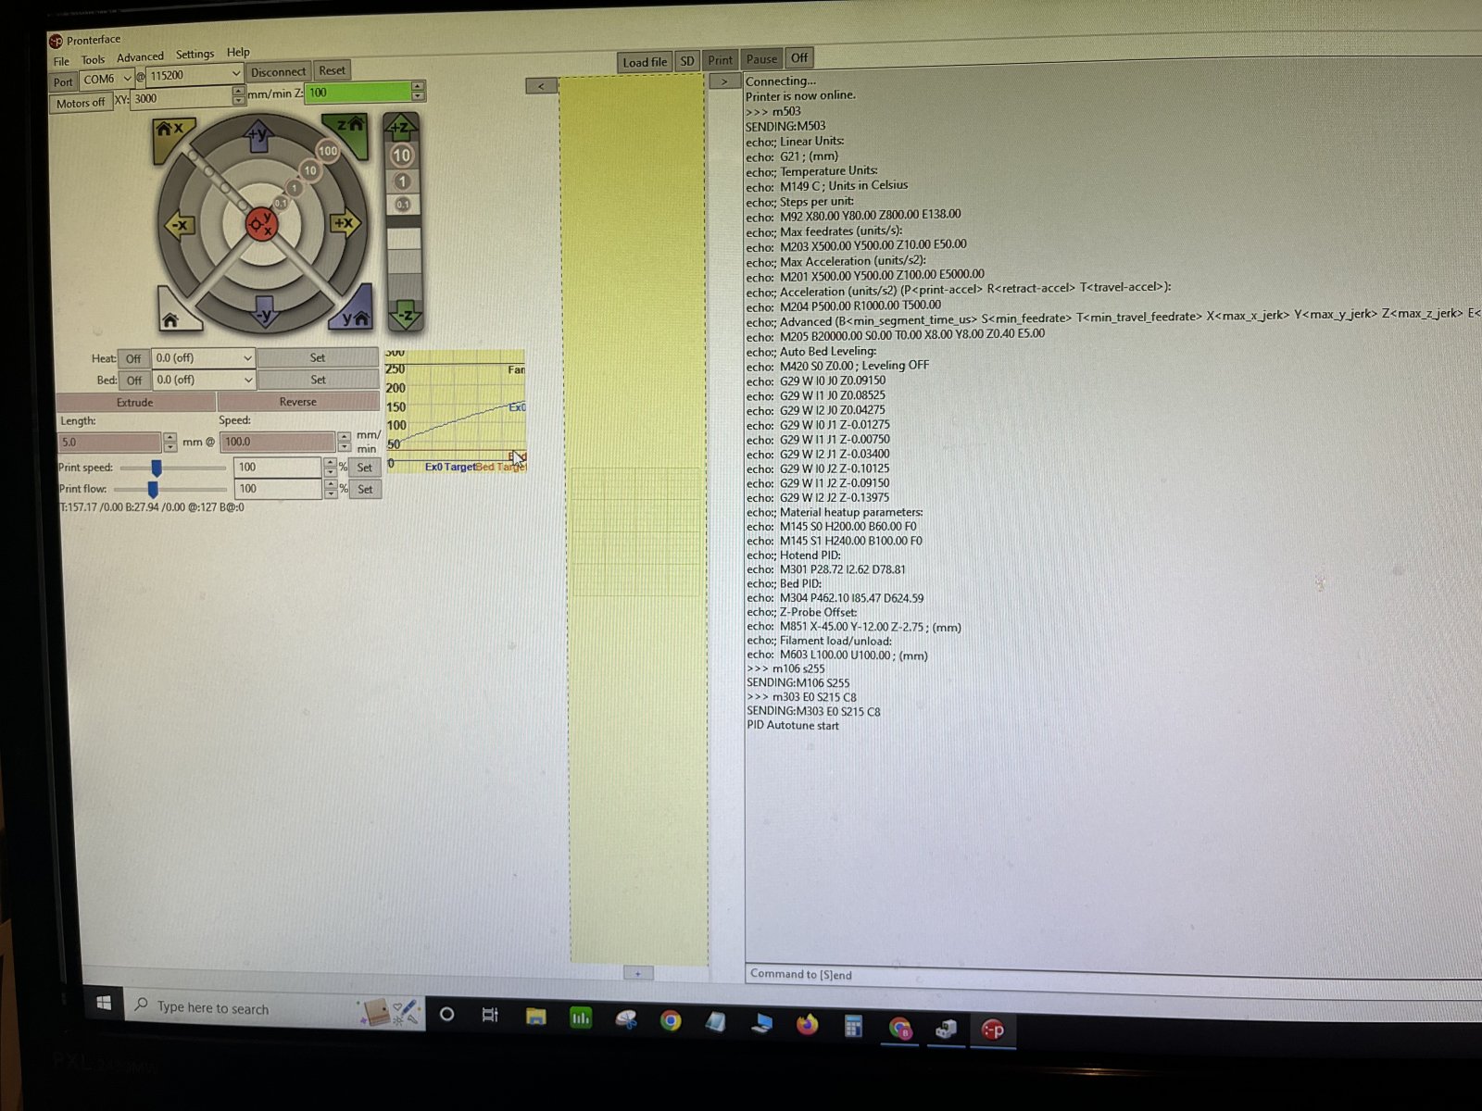Open Google Chrome from the taskbar
This screenshot has width=1482, height=1111.
[x=671, y=1020]
